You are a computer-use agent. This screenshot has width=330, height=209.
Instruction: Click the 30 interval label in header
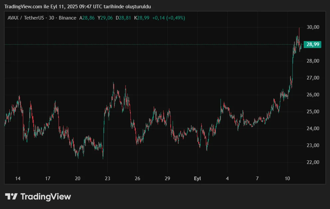[x=51, y=18]
